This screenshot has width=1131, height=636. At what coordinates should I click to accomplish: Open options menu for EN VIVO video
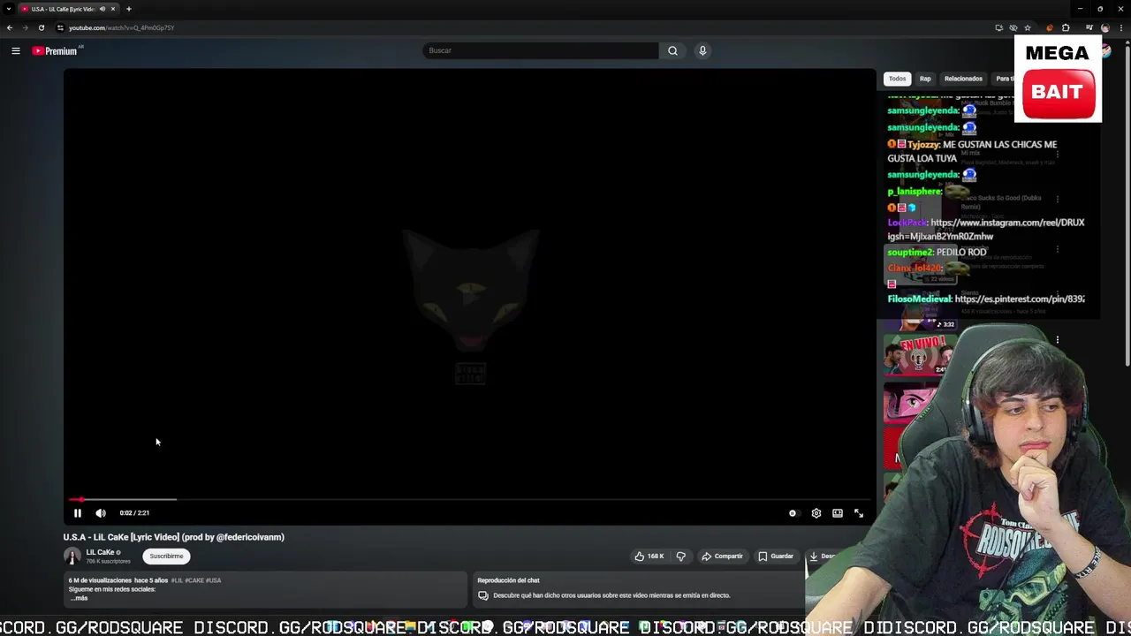click(1057, 339)
